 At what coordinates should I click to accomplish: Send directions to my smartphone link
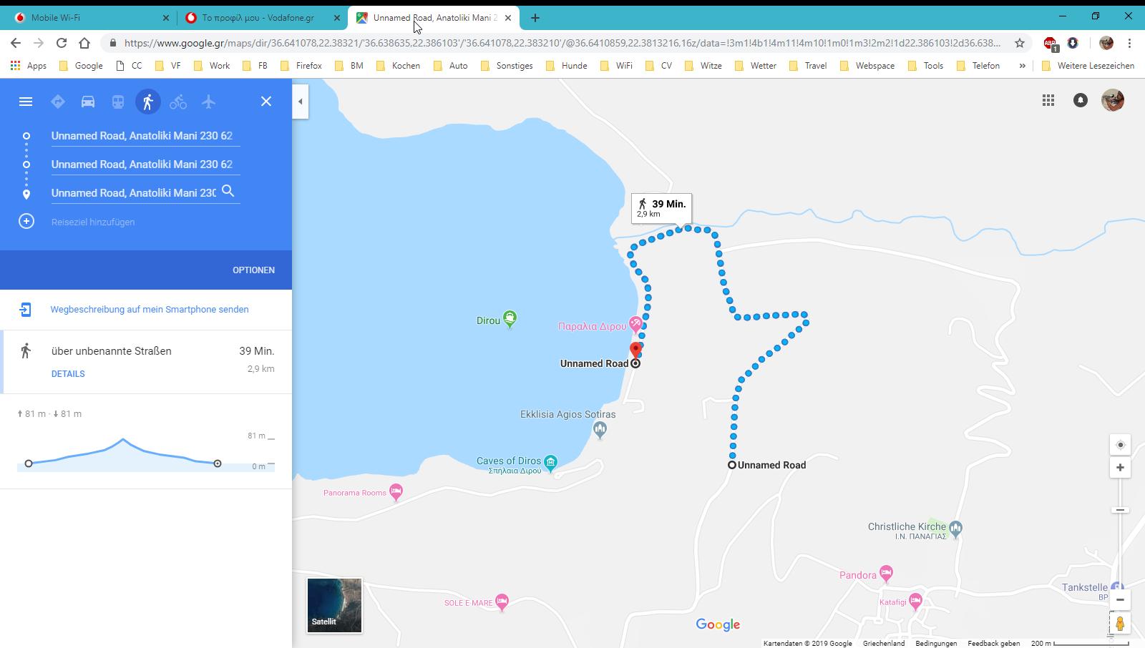(x=150, y=310)
